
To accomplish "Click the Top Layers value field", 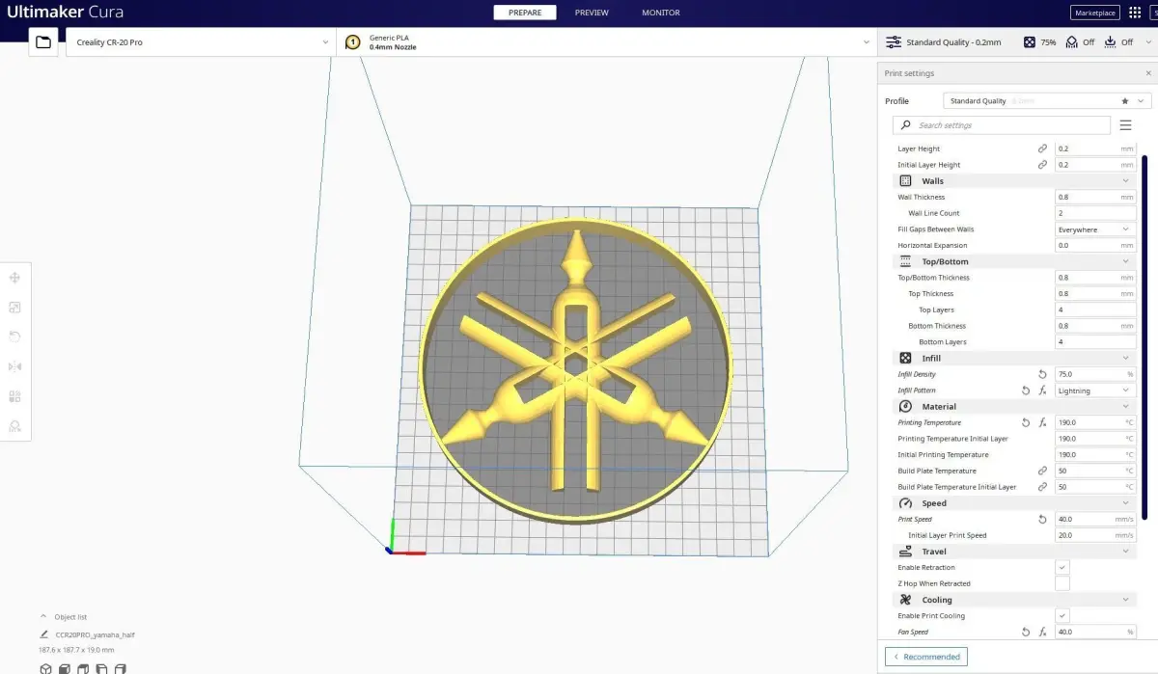I will tap(1095, 310).
